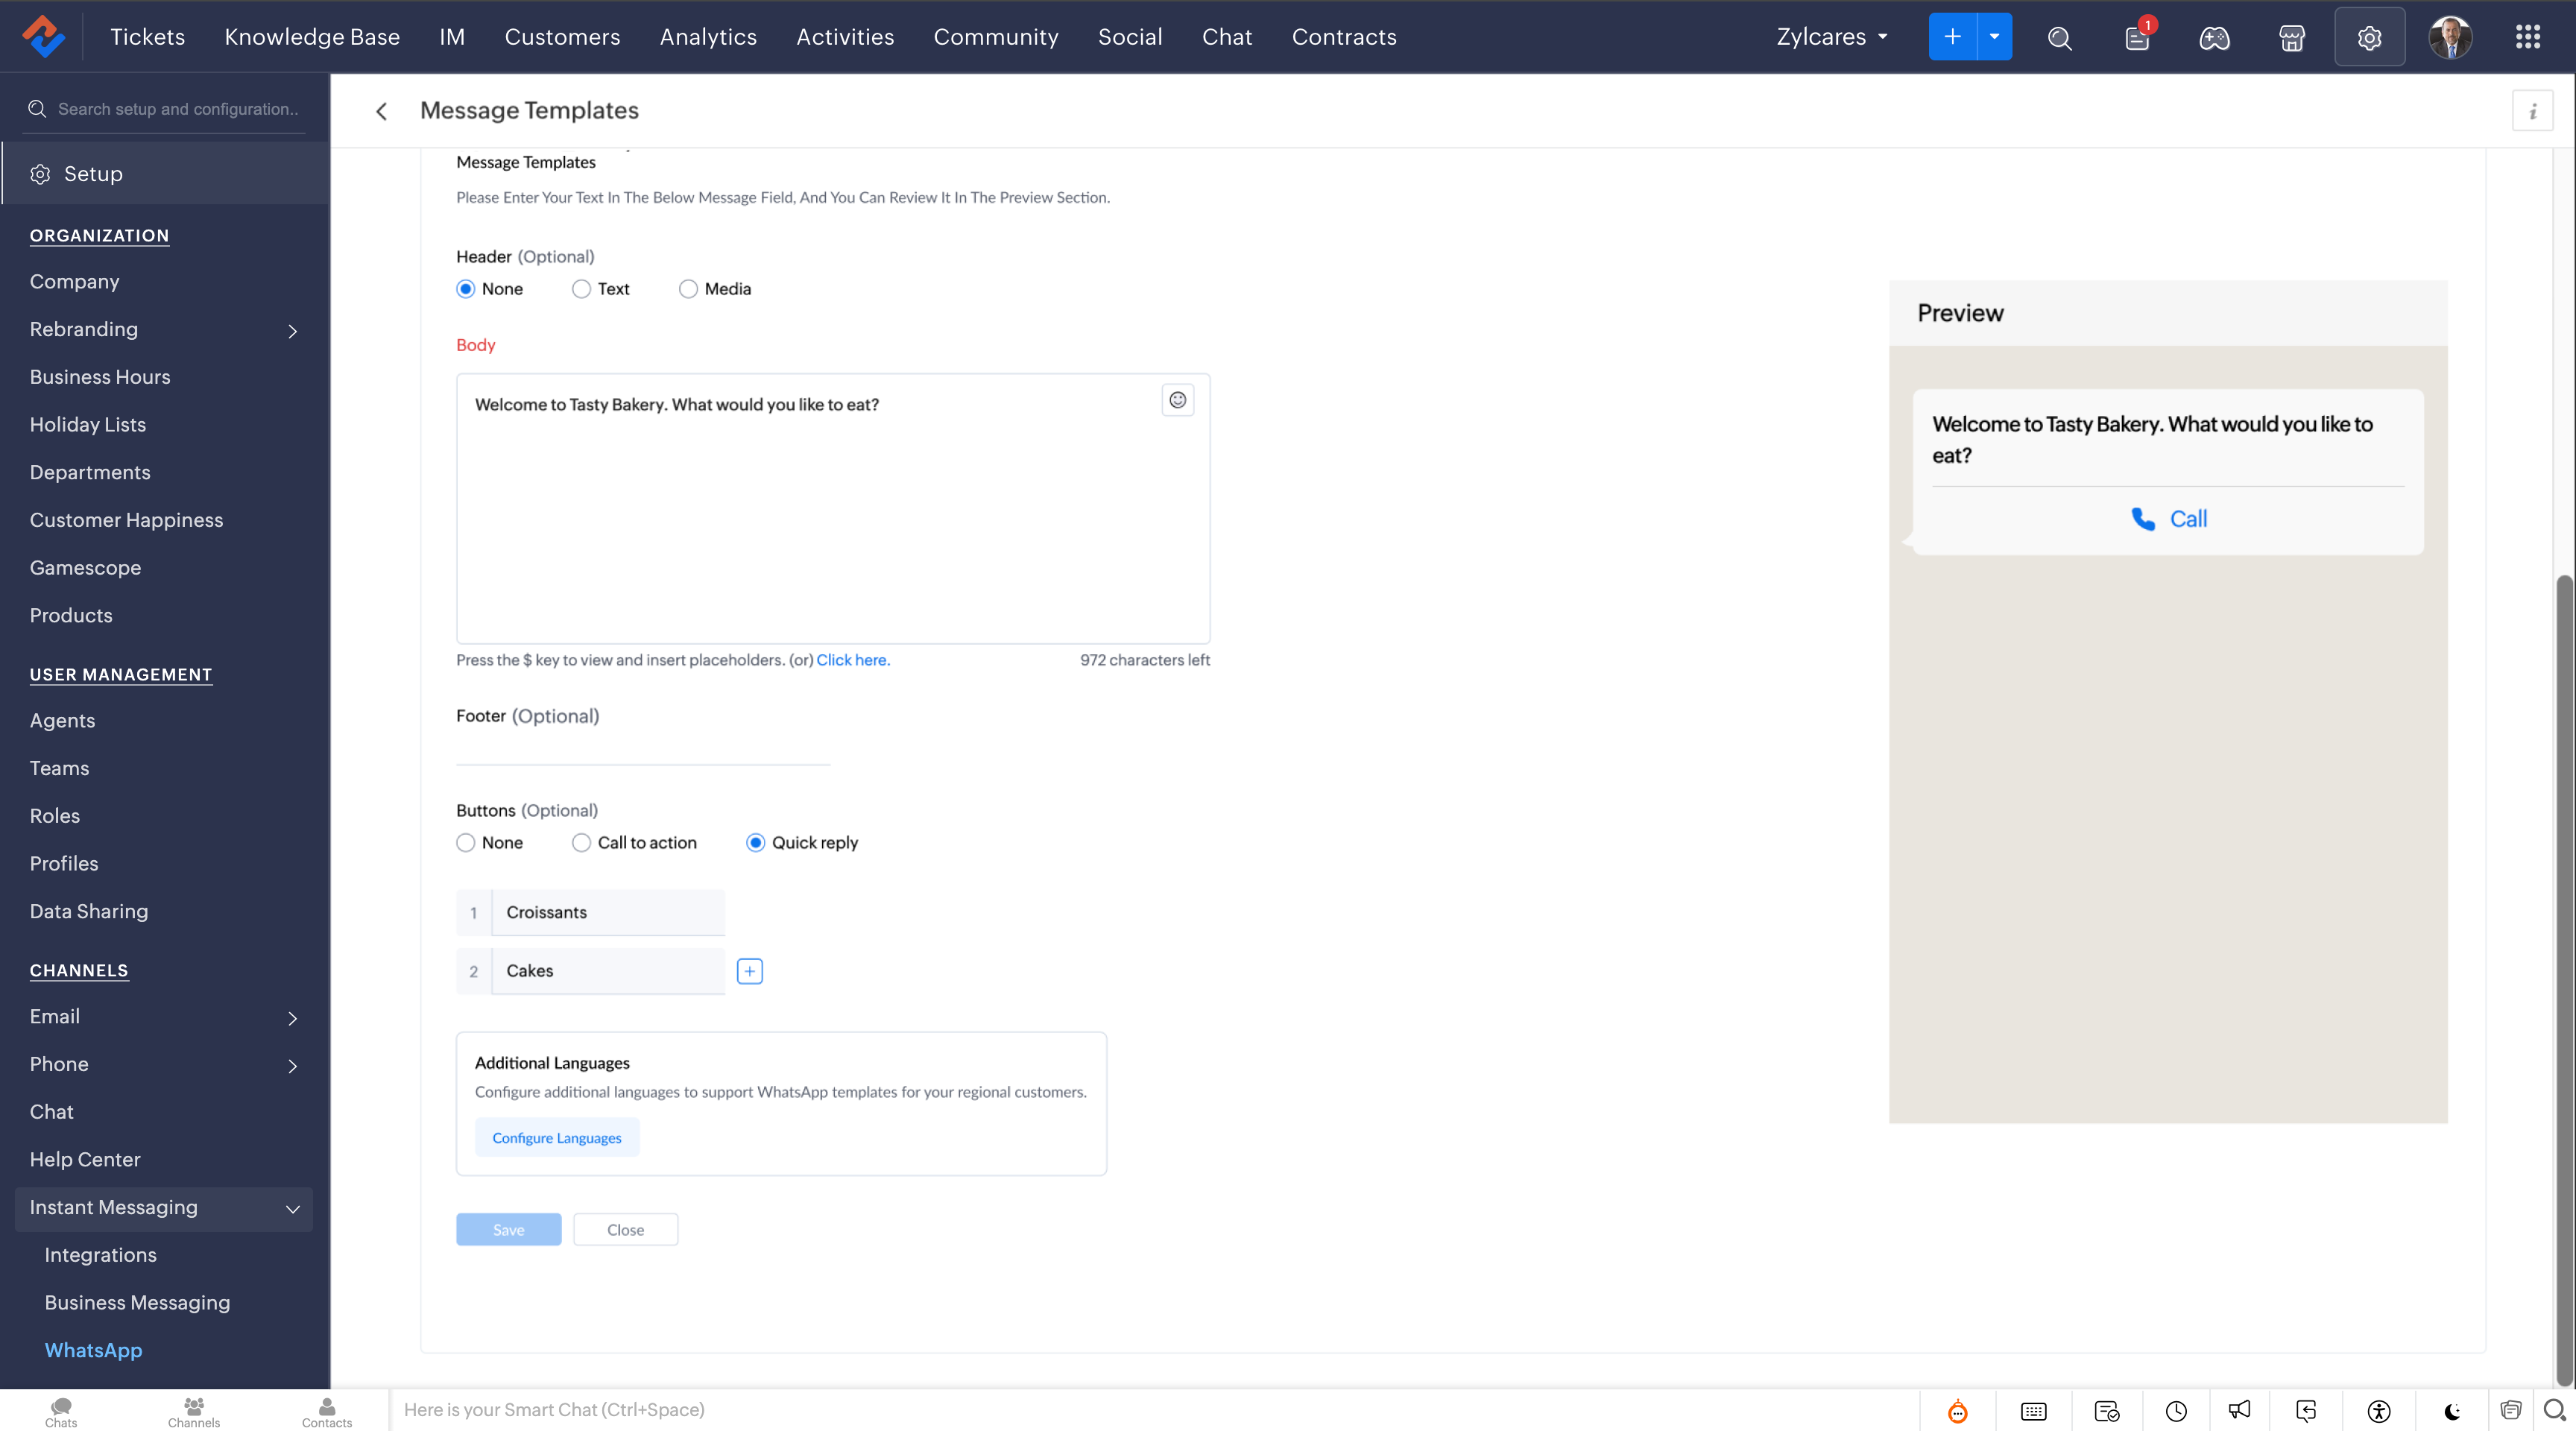Open the Setup item in the sidebar
The image size is (2576, 1431).
(x=166, y=174)
